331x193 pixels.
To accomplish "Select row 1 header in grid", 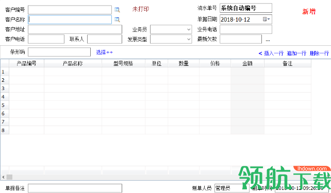I will [5, 72].
